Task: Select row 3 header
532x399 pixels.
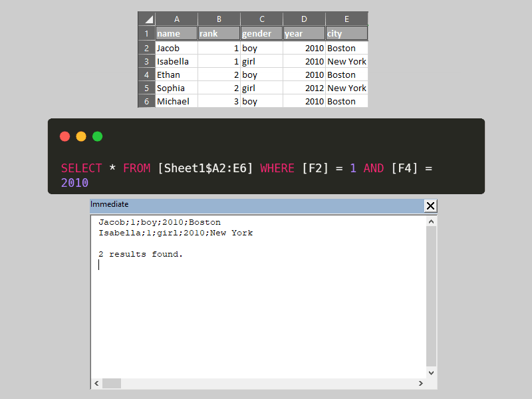Action: [146, 61]
